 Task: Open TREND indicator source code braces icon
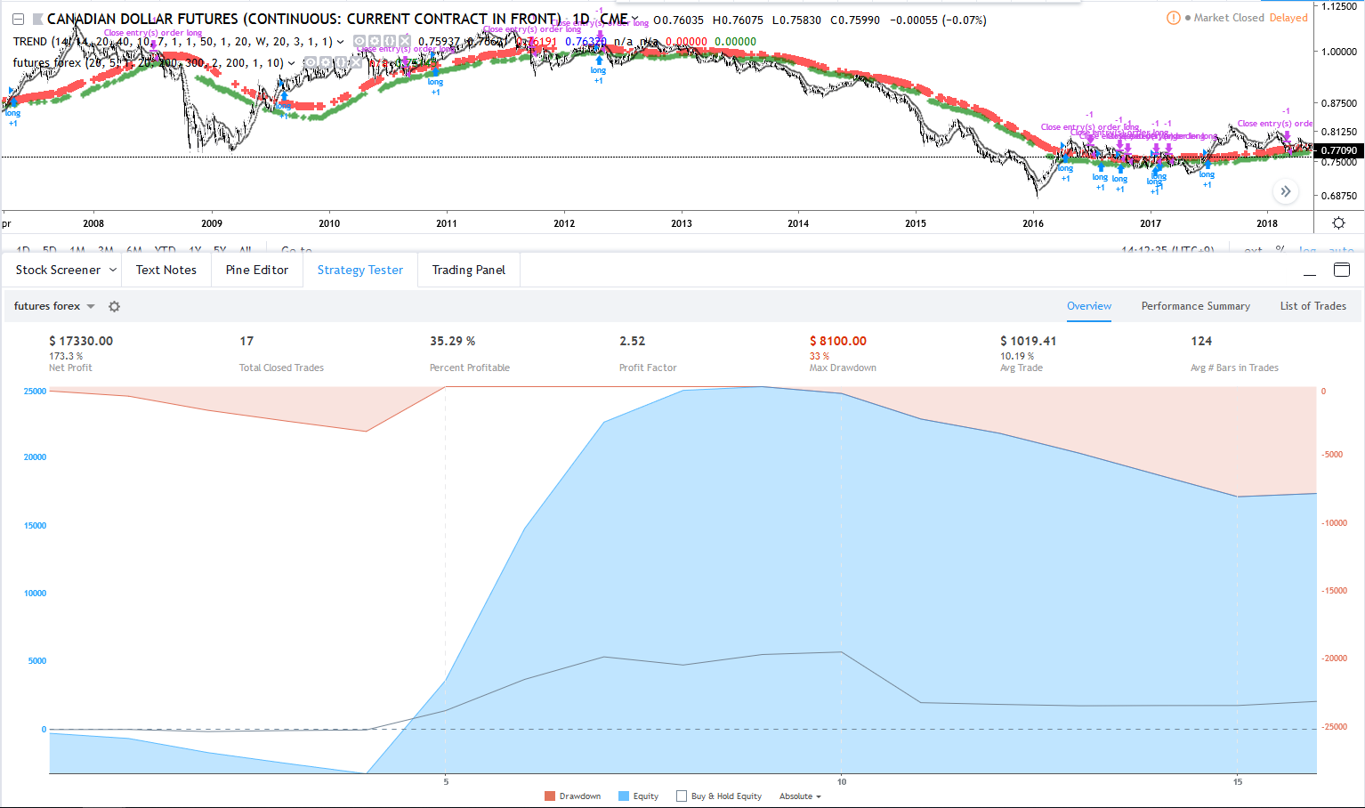[x=390, y=42]
